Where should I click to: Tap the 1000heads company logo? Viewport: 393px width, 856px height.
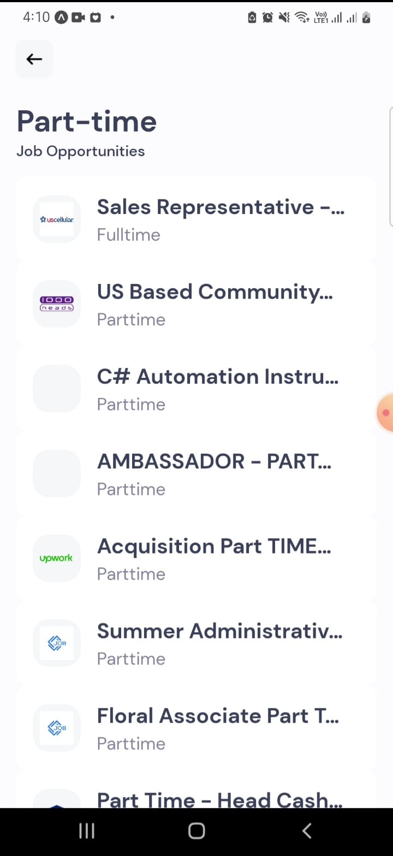click(56, 304)
